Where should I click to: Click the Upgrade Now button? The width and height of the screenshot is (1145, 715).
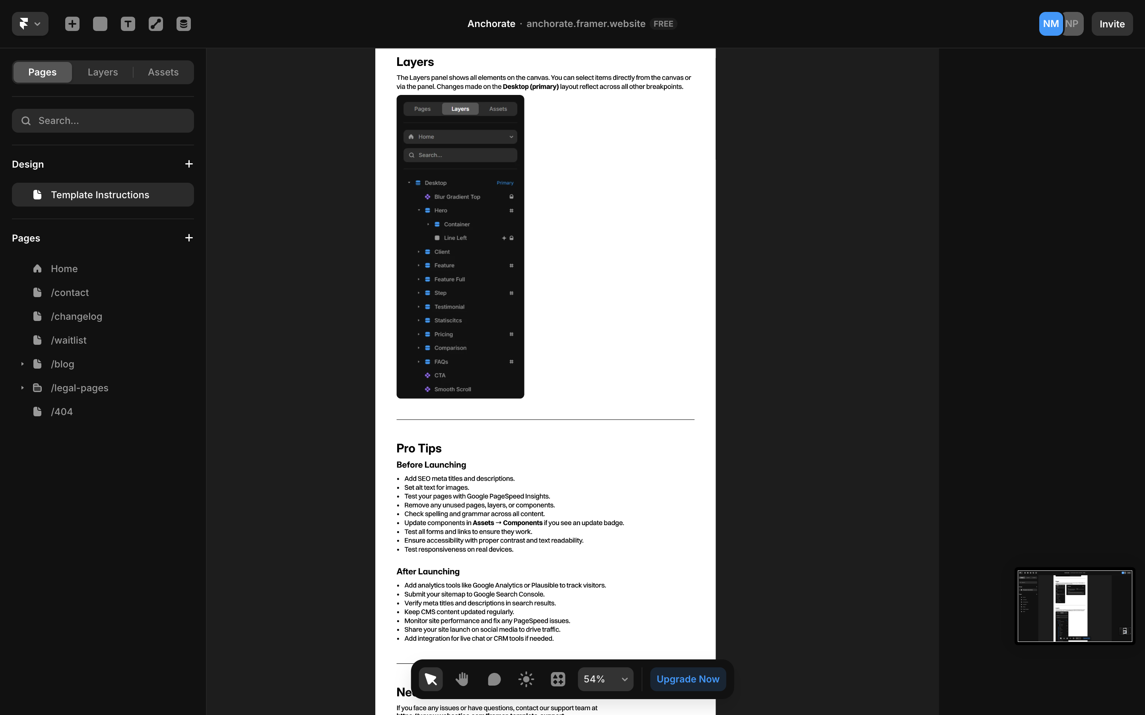click(x=688, y=678)
